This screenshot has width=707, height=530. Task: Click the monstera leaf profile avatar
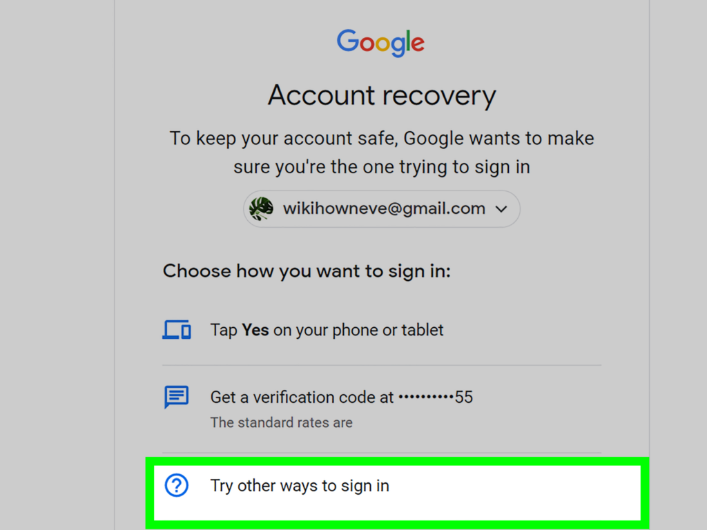point(262,208)
